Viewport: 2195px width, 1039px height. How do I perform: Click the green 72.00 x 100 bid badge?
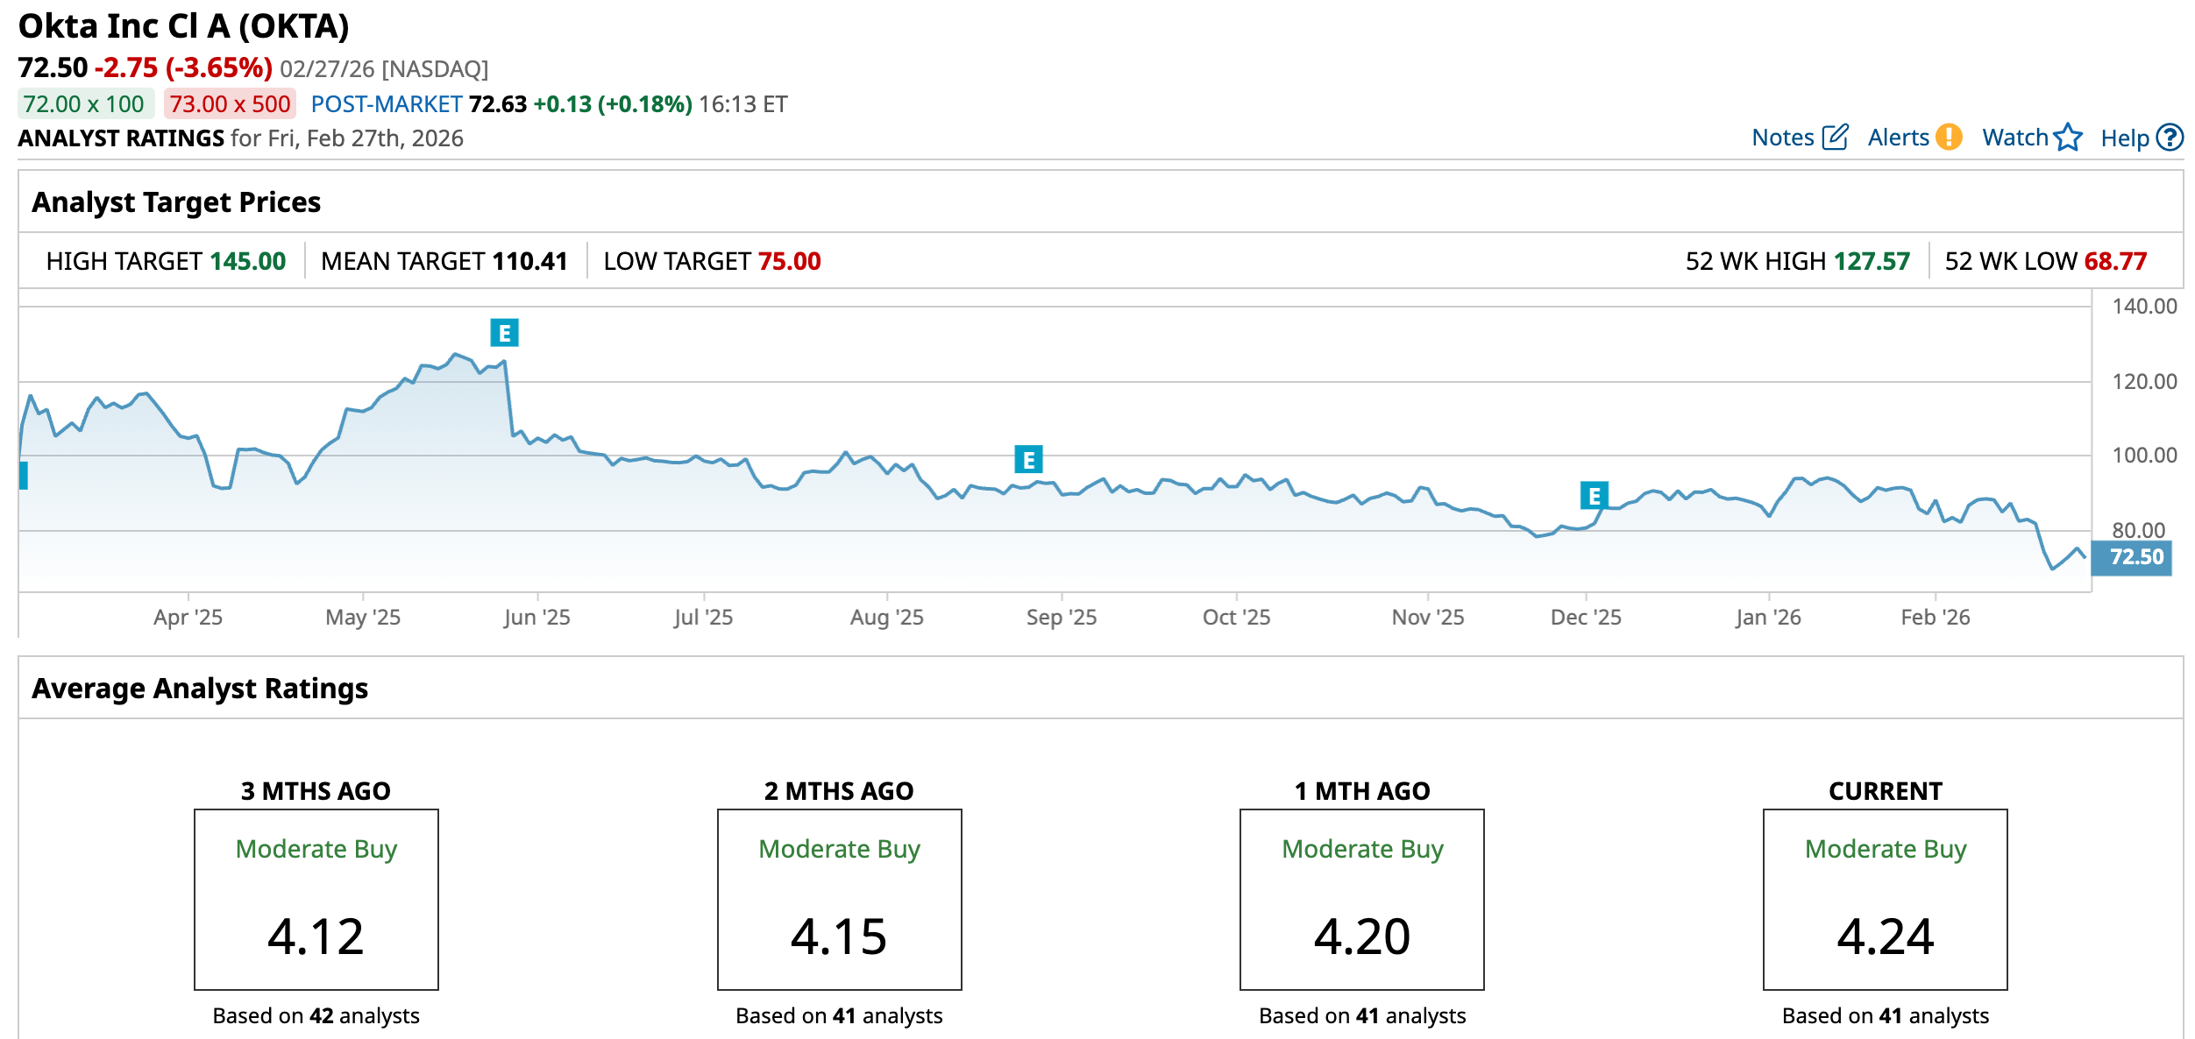[x=85, y=104]
